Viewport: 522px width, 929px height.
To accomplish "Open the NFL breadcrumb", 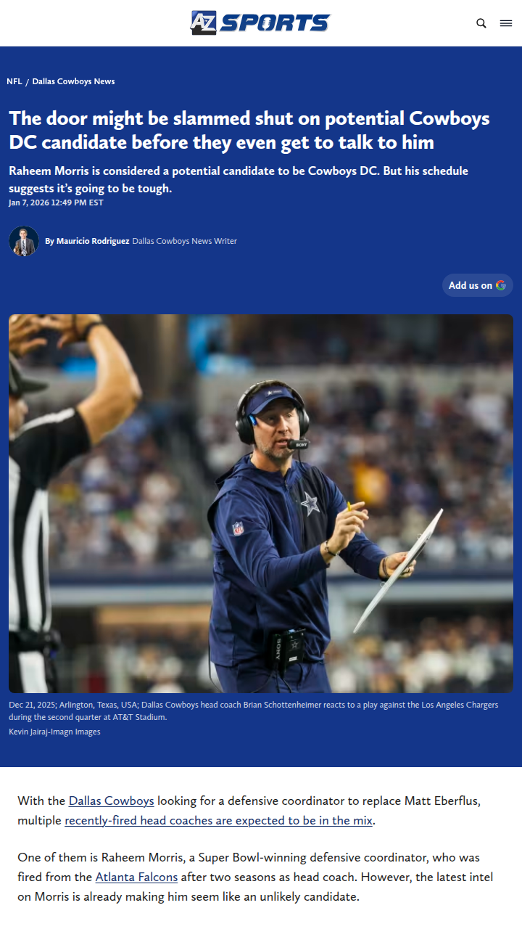I will click(14, 81).
